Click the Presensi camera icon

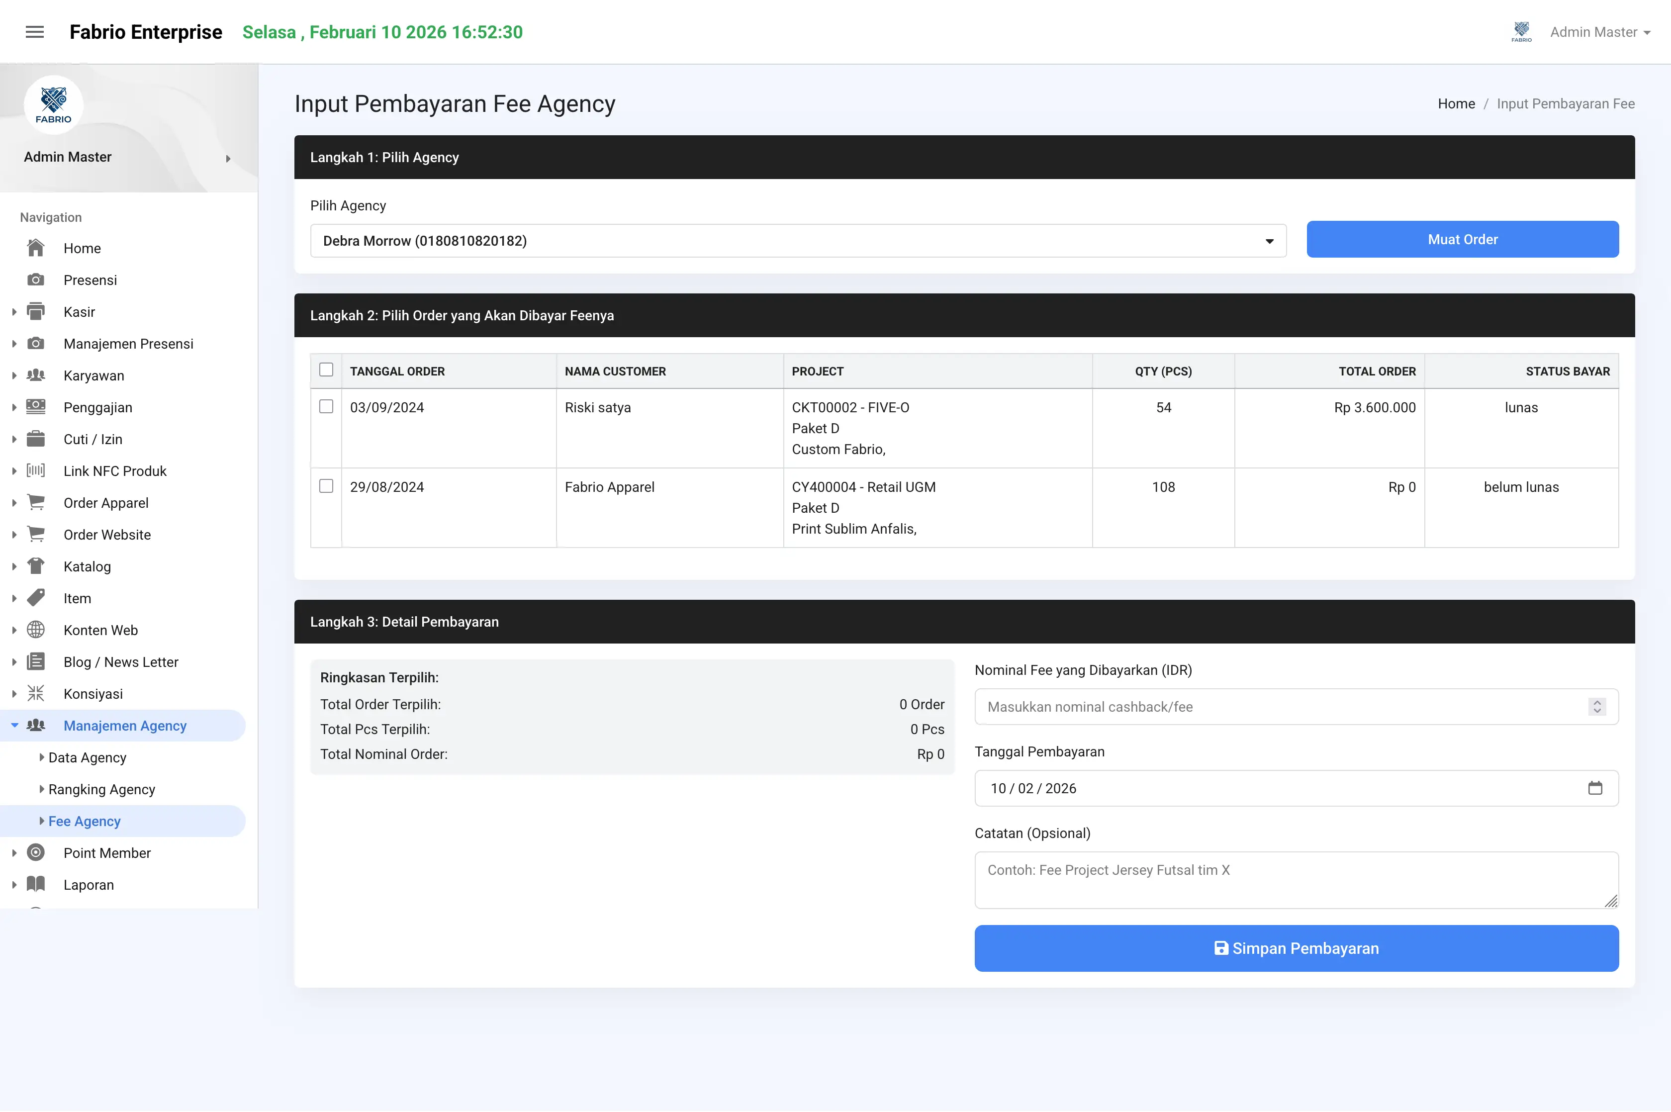(x=35, y=279)
